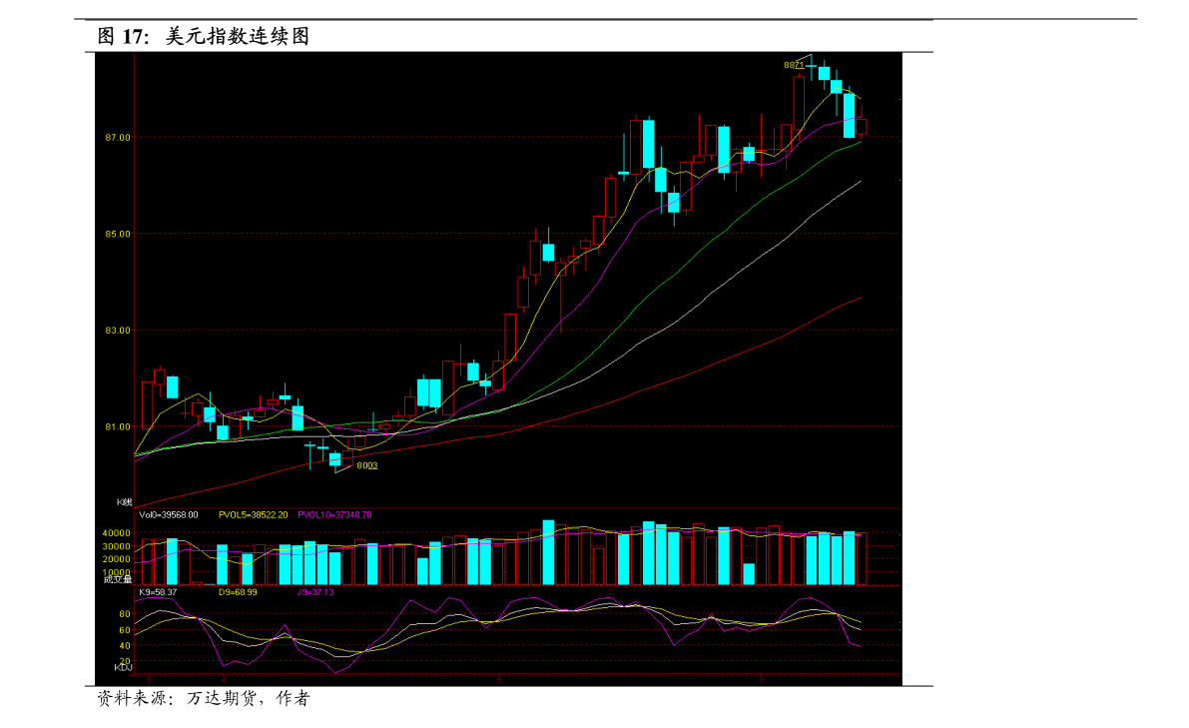Screen dimensions: 1189x728
Task: Select the K线 panel label
Action: tap(124, 501)
